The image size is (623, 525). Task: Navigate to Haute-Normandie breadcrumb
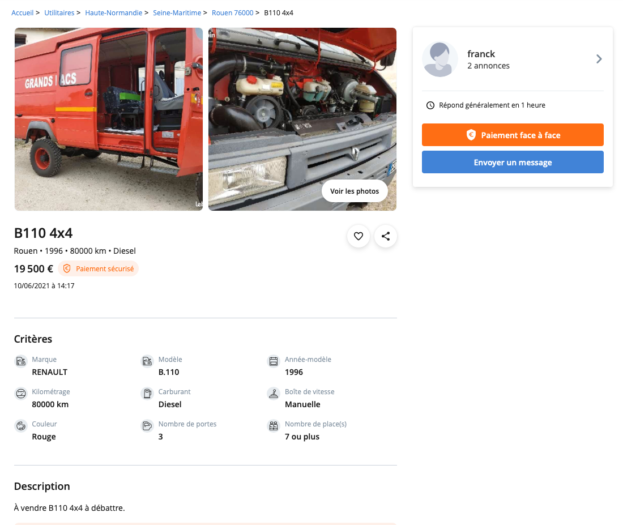point(114,12)
